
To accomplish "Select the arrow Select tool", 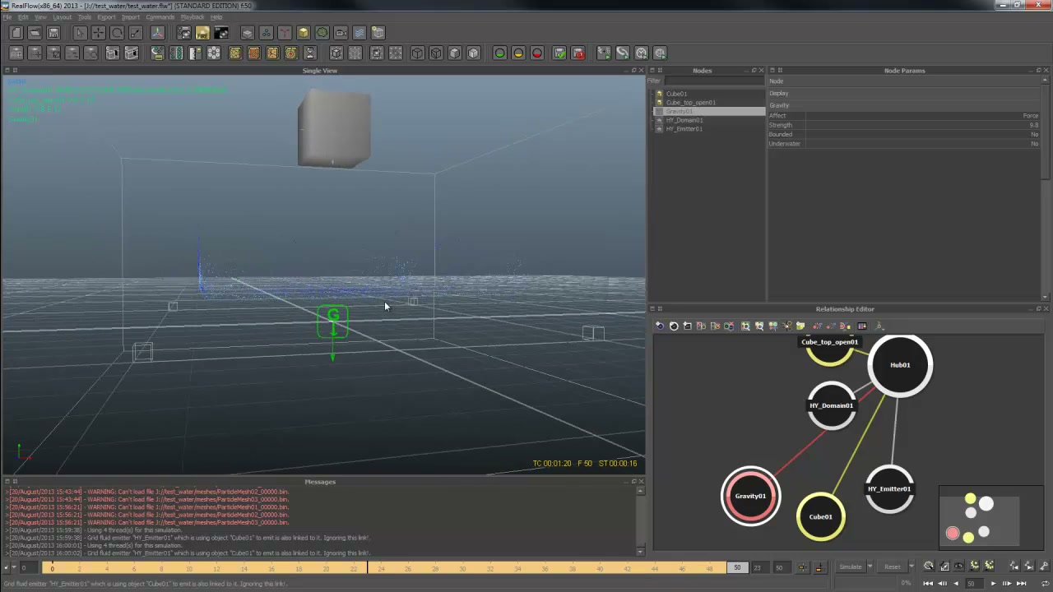I will point(80,33).
